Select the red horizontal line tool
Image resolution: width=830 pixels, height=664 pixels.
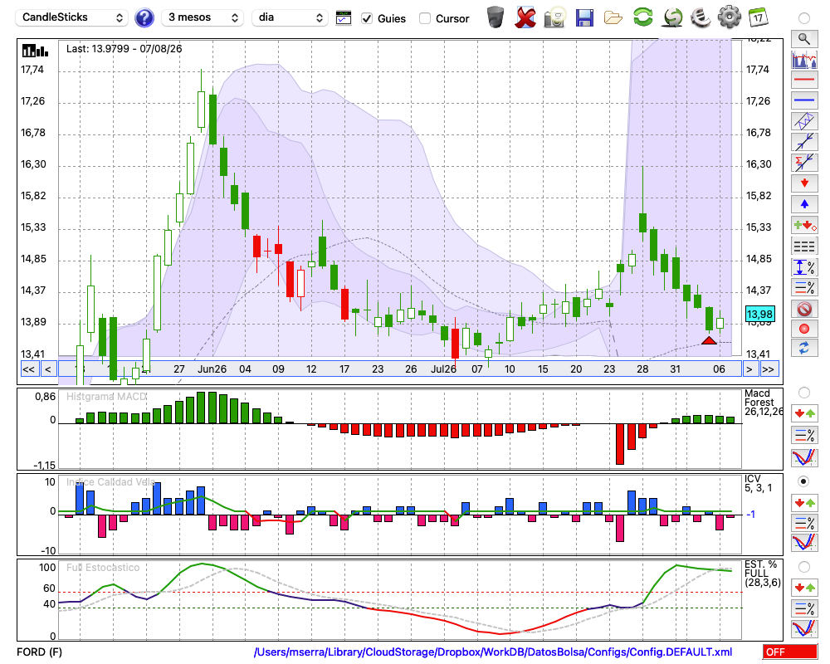[804, 80]
